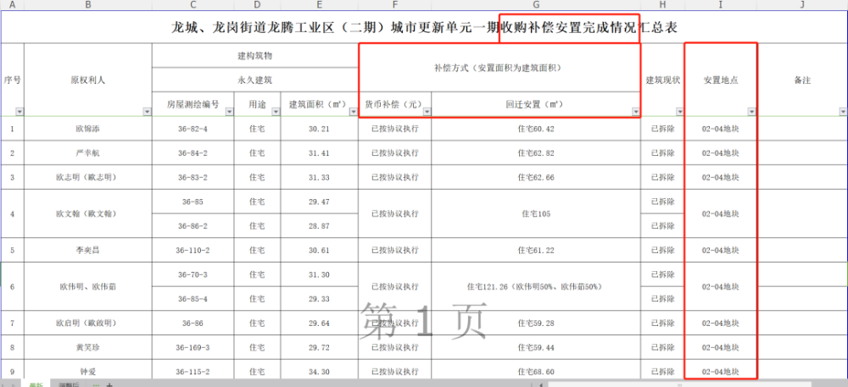Show more sheets via the ellipsis button
Image resolution: width=848 pixels, height=387 pixels.
coord(97,384)
